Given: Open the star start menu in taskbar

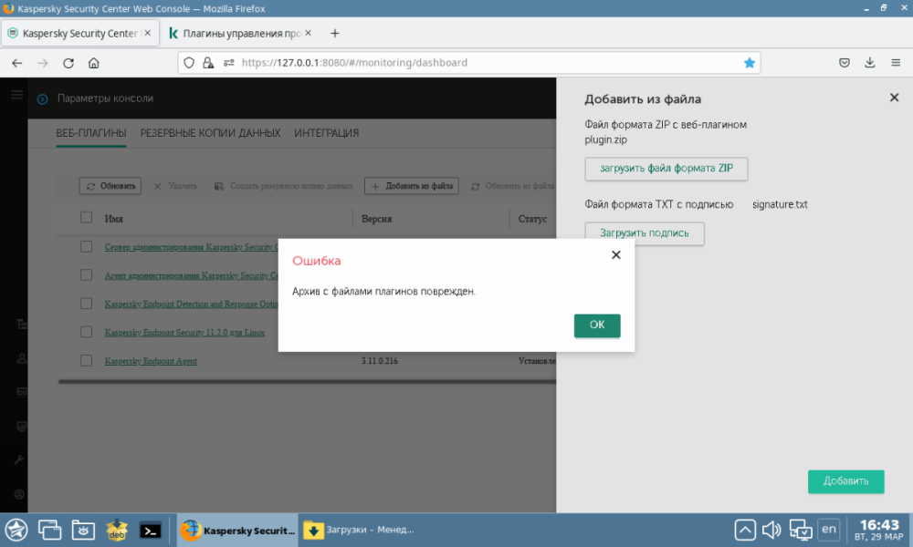Looking at the screenshot, I should (x=16, y=530).
